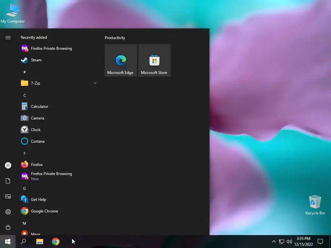Click the Microsoft Edge tile

coord(121,60)
